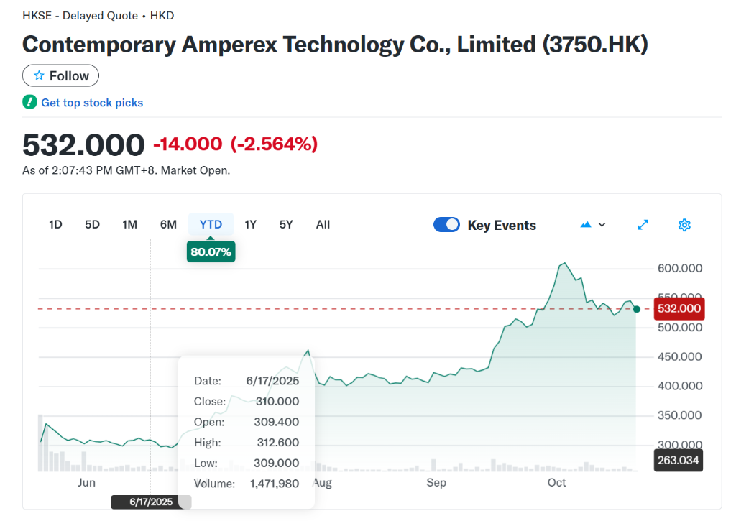Click the 6/17/2025 date marker on axis
This screenshot has width=736, height=521.
[x=151, y=502]
